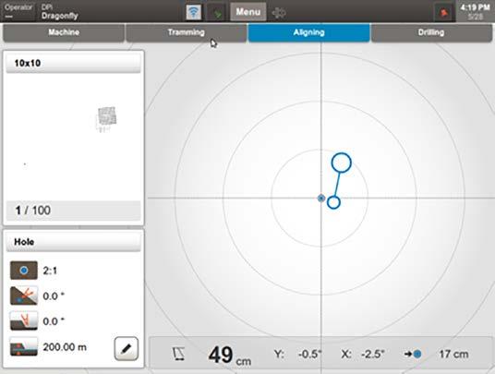495x374 pixels.
Task: Click the first 0.0° angle icon
Action: pyautogui.click(x=24, y=296)
